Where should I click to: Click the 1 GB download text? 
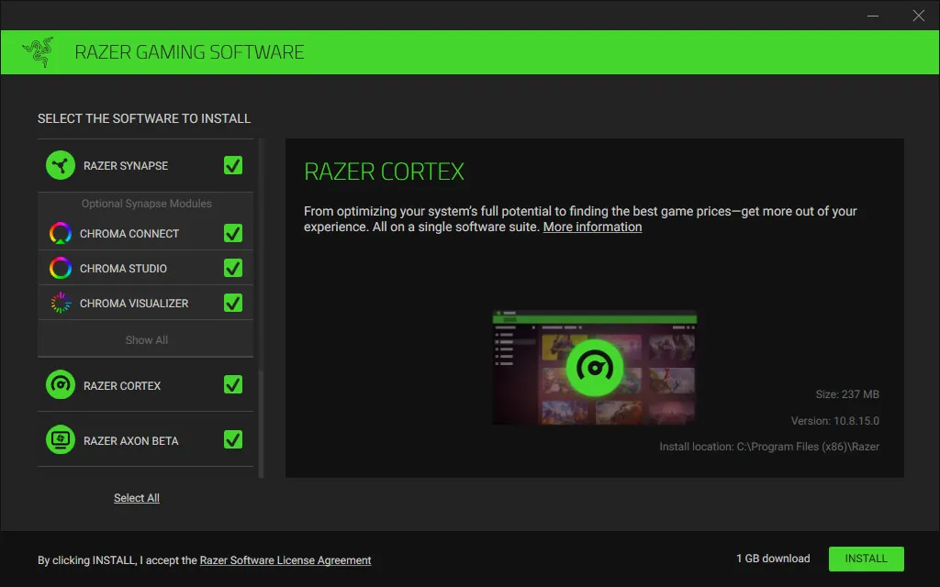pos(773,559)
